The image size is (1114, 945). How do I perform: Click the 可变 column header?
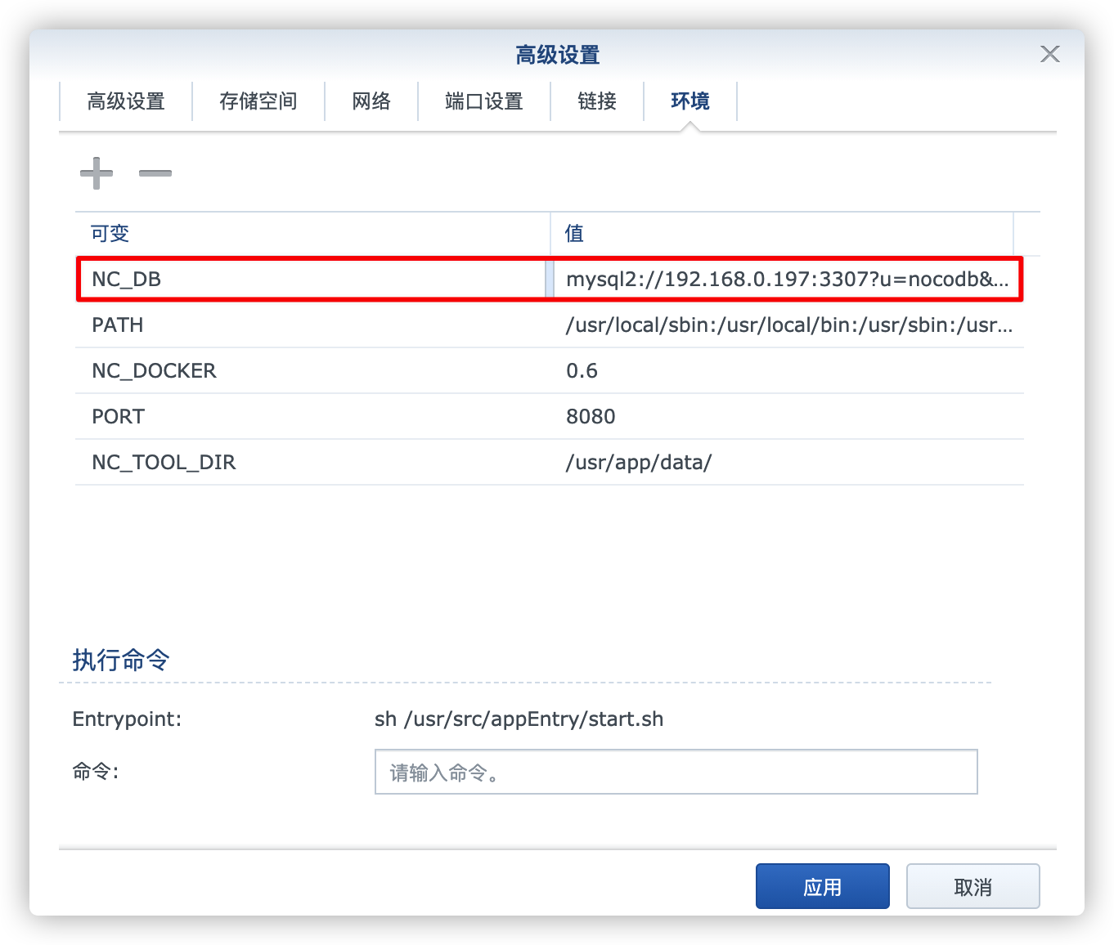[312, 234]
